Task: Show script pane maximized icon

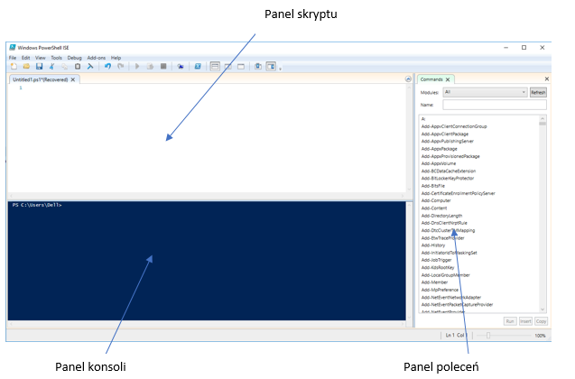Action: click(x=241, y=67)
